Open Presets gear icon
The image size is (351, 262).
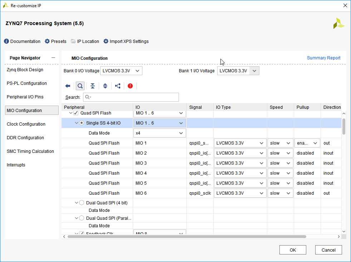(x=47, y=42)
